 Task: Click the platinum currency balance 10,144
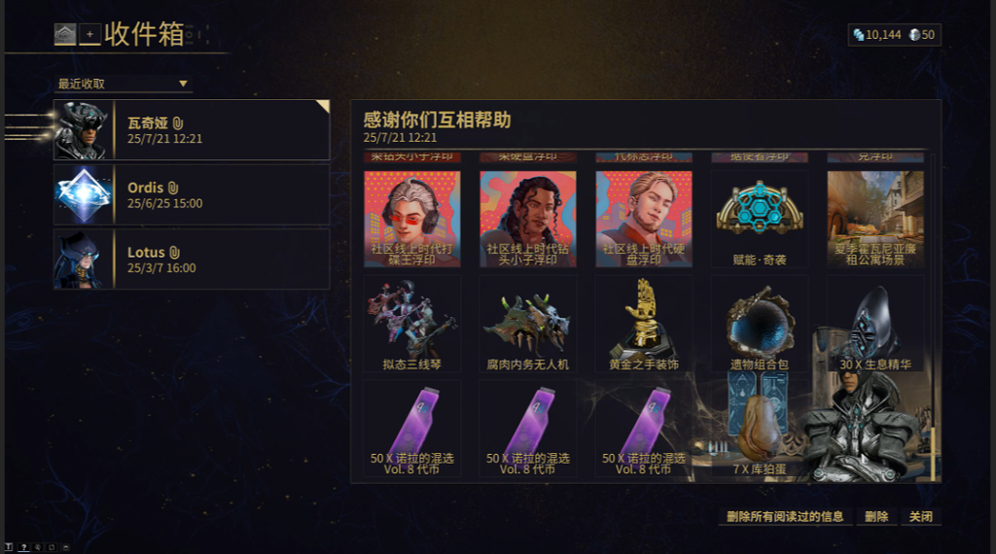(877, 35)
